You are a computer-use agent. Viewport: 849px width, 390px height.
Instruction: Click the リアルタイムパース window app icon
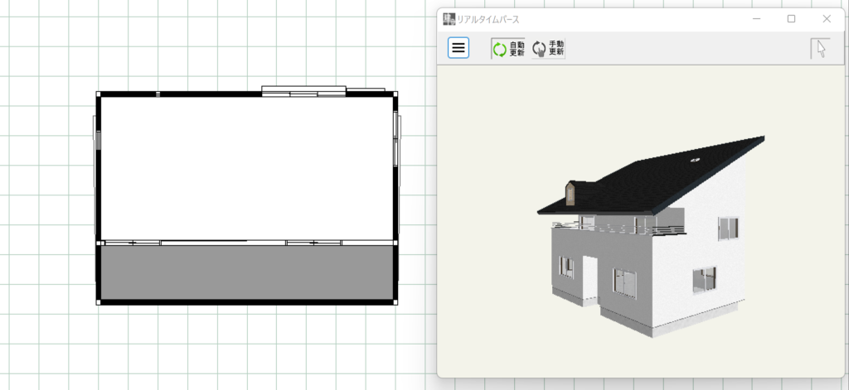point(449,18)
